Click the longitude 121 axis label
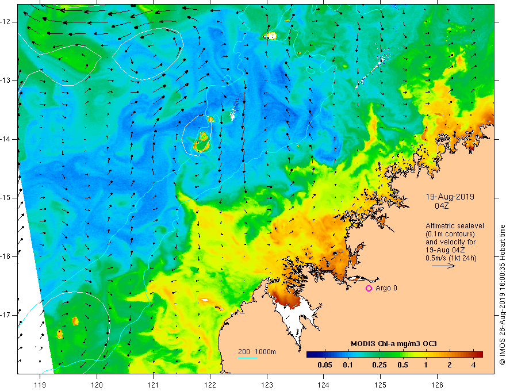The width and height of the screenshot is (506, 391). click(x=154, y=385)
